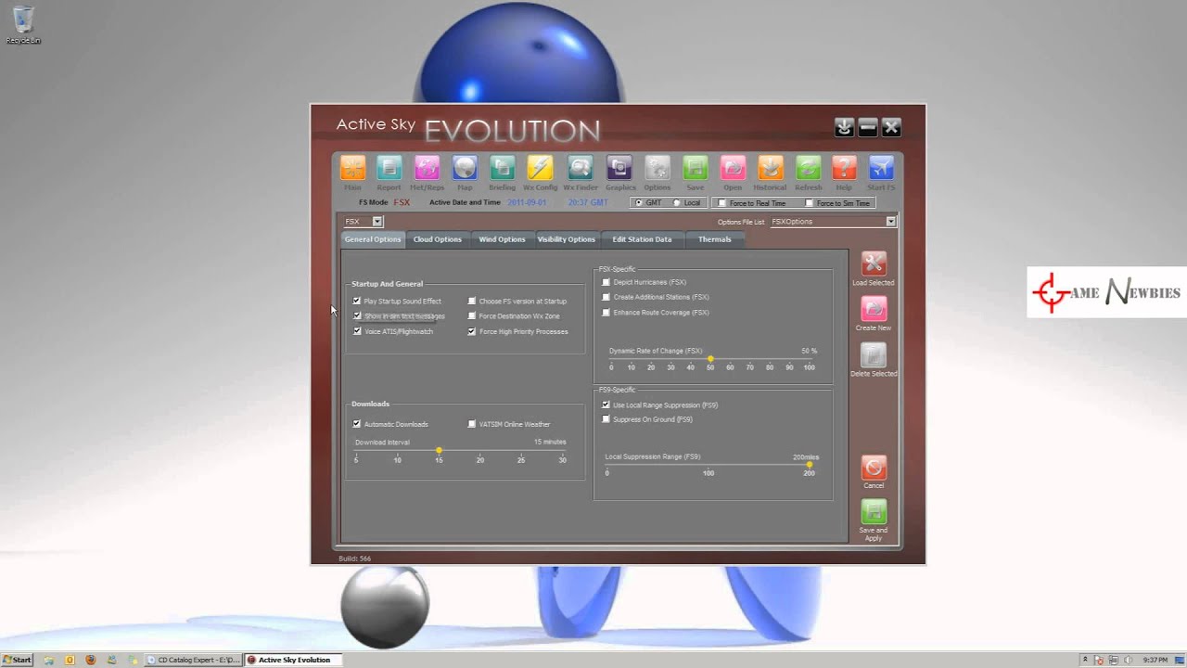Toggle Suppress On Ground (FS9)
This screenshot has height=668, width=1187.
pos(606,419)
